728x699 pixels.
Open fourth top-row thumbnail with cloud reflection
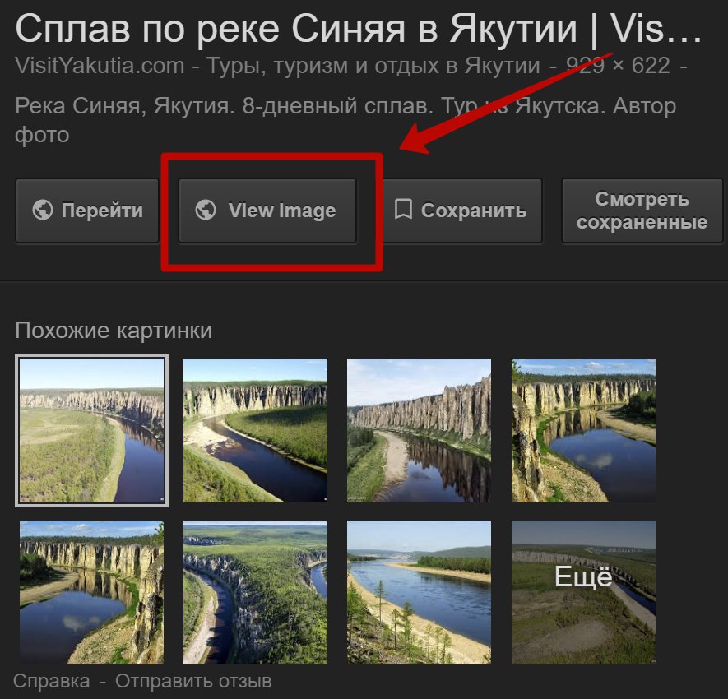pyautogui.click(x=583, y=430)
